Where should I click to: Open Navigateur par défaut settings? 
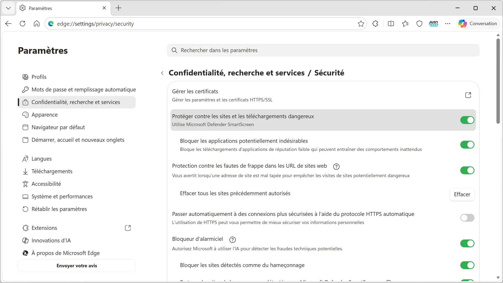(77, 127)
